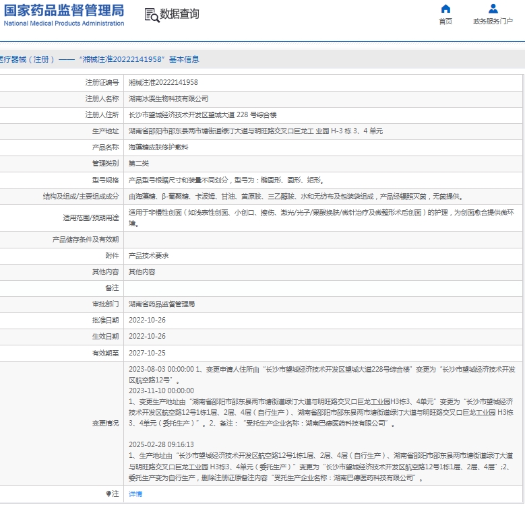Click the expiry date 2027-10-25
Screen dimensions: 525x507
click(x=147, y=353)
